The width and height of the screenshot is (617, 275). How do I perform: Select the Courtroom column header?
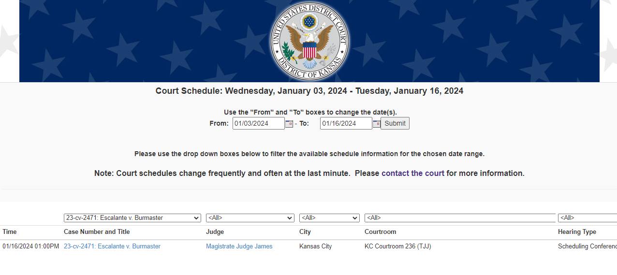(380, 232)
